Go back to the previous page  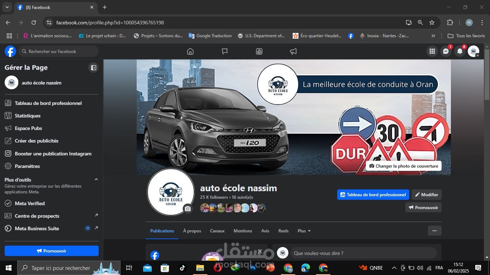coord(8,23)
